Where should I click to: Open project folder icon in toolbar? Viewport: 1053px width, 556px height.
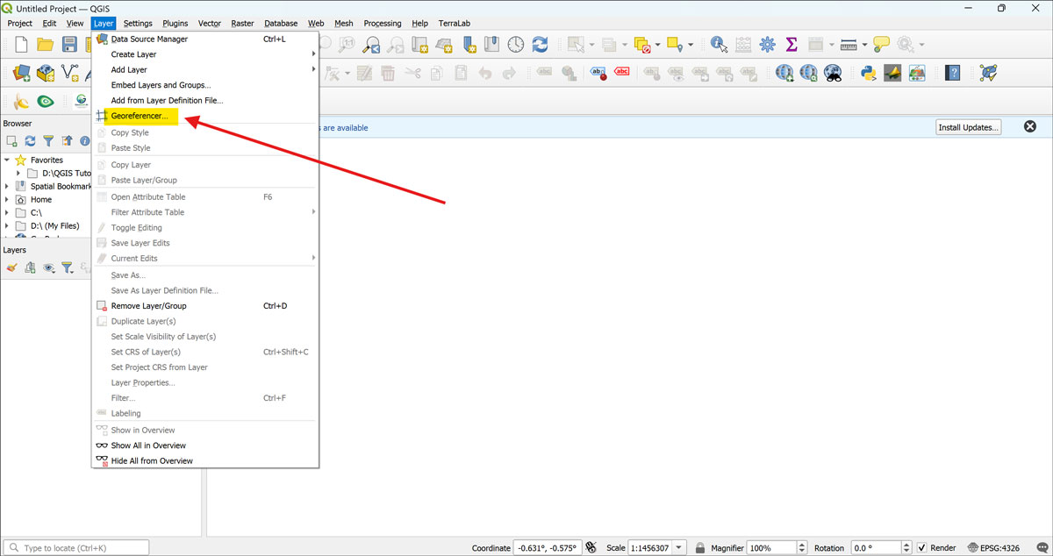[45, 44]
